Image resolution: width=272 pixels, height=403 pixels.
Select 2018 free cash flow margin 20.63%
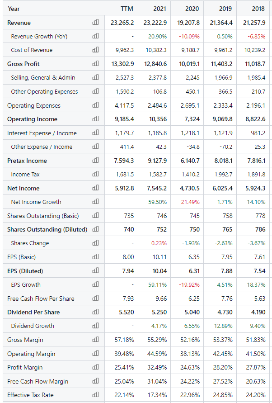(256, 381)
